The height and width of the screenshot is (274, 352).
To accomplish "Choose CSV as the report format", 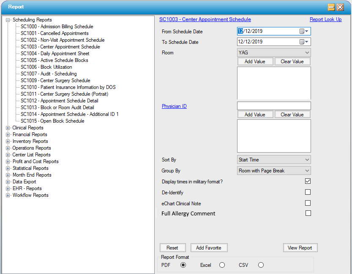I will [261, 265].
